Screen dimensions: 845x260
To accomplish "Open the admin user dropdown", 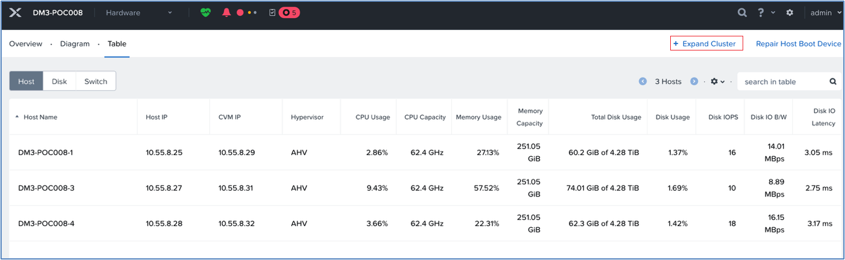I will (x=826, y=12).
